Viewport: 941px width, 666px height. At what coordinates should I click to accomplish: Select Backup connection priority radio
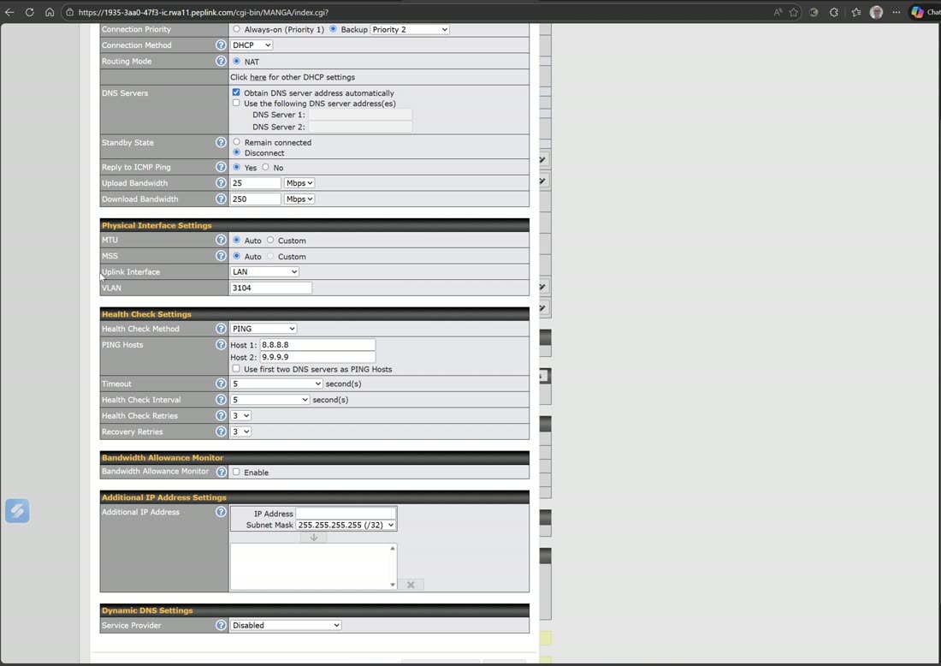click(x=333, y=29)
